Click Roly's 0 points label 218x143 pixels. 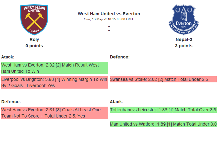click(34, 46)
